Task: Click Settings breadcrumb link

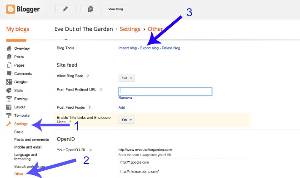Action: 130,29
